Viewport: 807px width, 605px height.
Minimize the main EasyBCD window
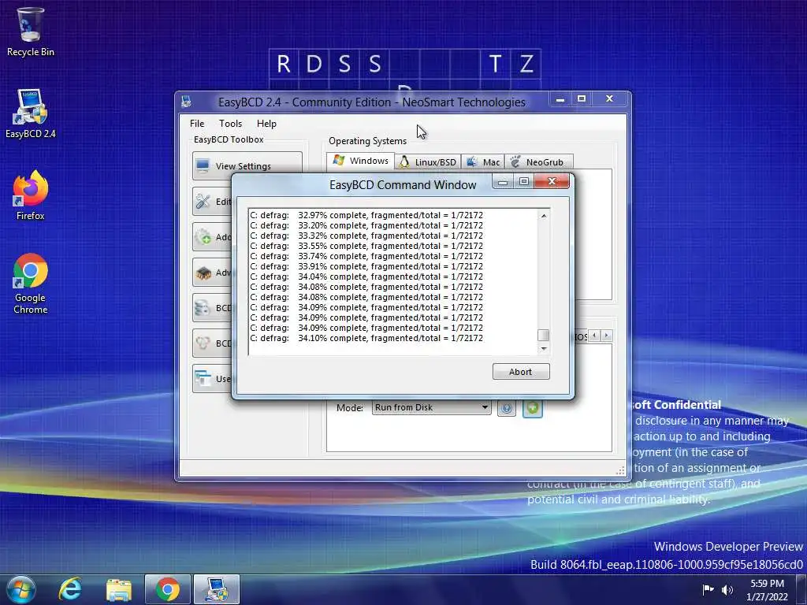coord(560,98)
